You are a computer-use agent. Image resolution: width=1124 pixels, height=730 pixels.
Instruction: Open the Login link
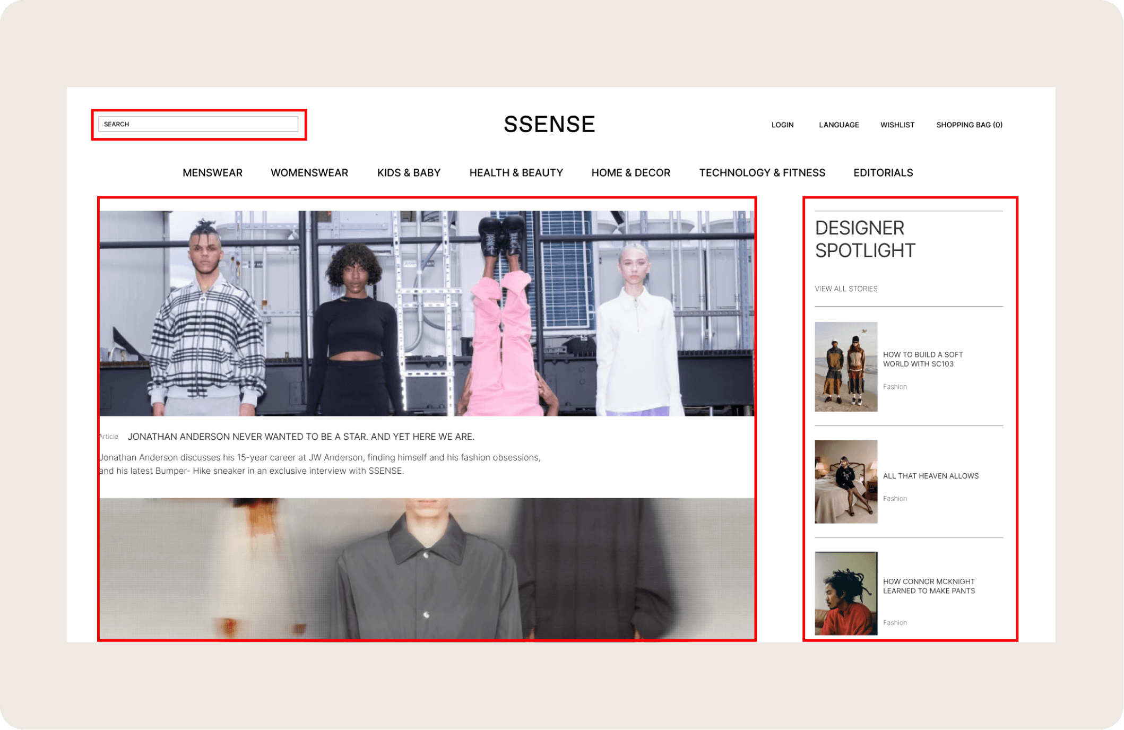point(782,125)
